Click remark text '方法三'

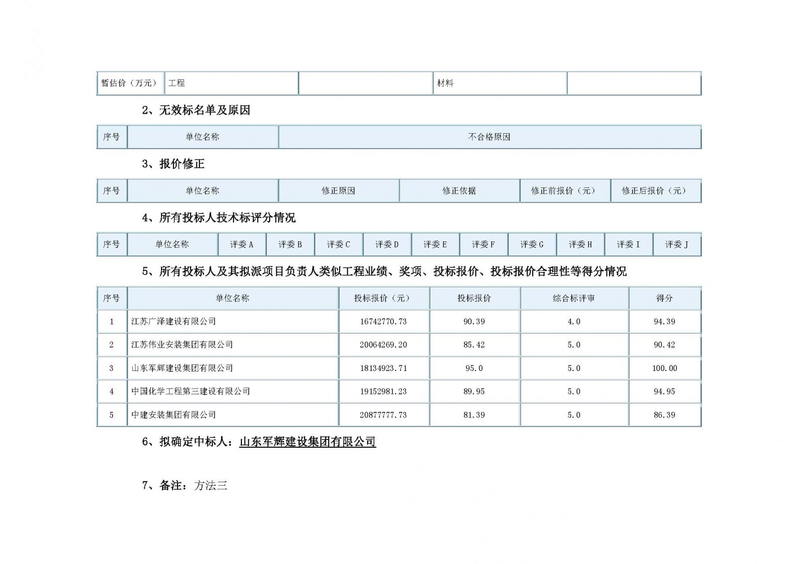(210, 485)
